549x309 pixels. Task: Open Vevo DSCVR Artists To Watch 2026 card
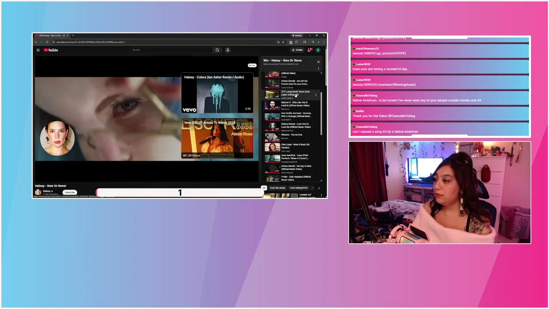[217, 139]
